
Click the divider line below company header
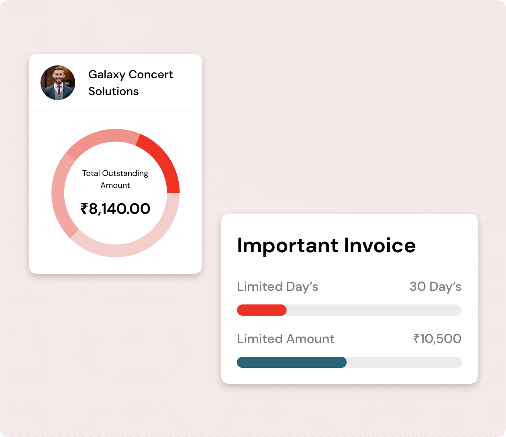pos(115,112)
